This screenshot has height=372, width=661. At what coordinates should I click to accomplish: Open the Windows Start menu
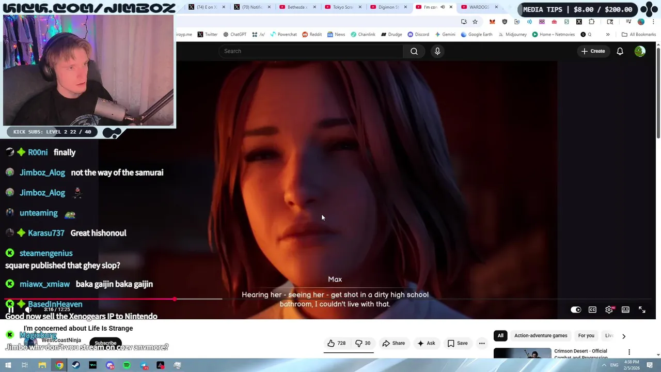(8, 365)
